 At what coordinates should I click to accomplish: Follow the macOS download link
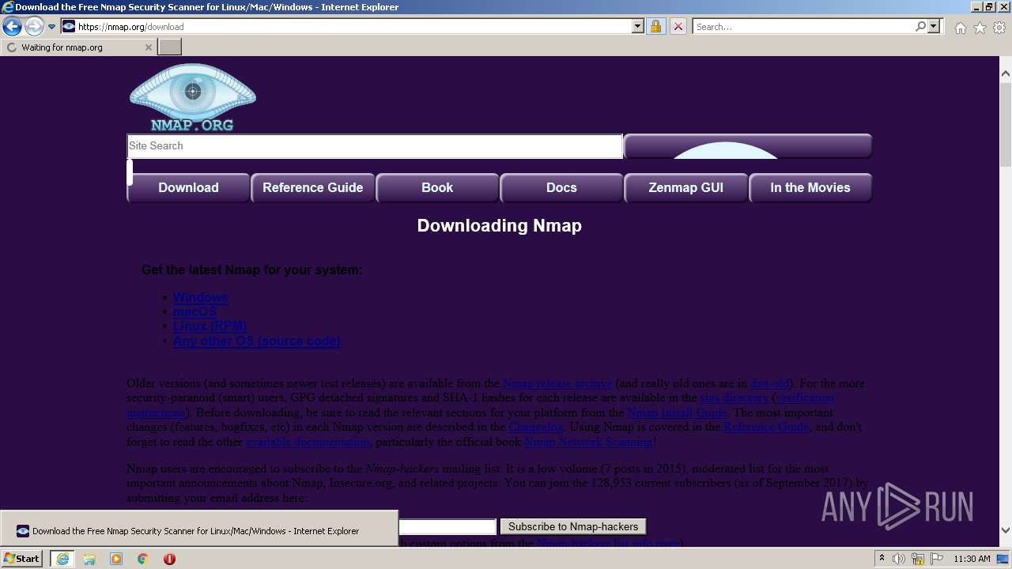click(x=194, y=311)
